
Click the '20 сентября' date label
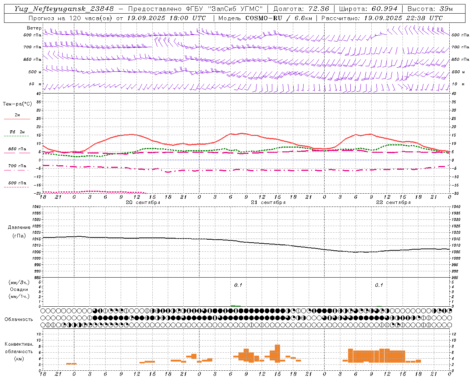pos(143,202)
